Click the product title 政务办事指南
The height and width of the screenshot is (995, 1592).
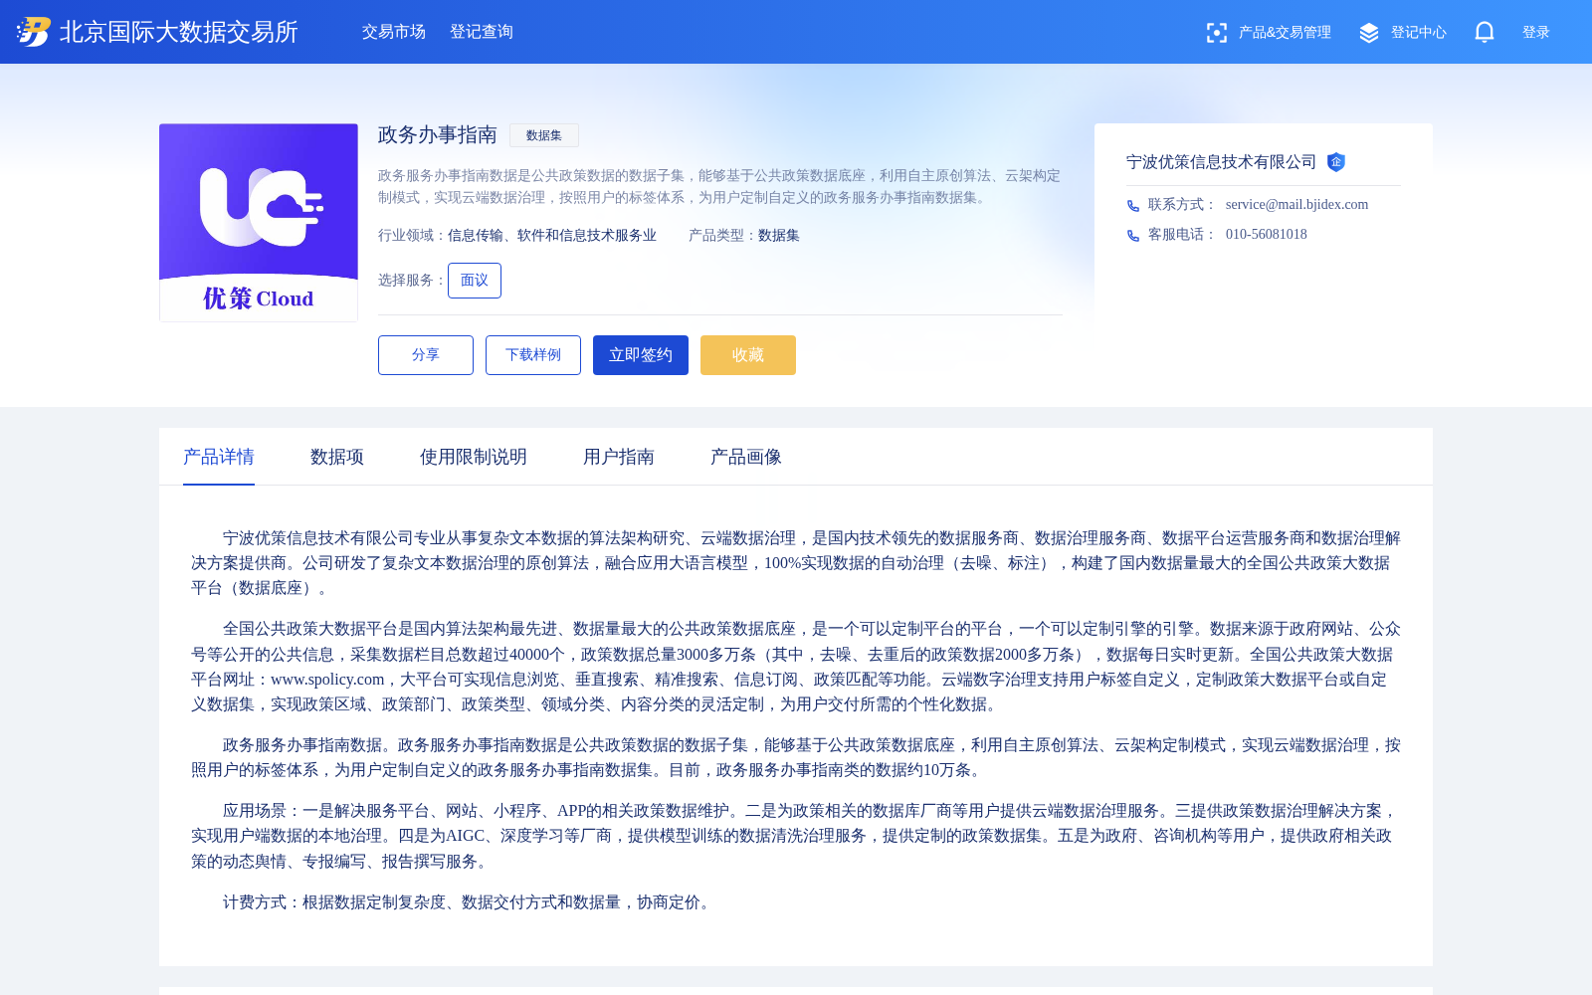click(438, 135)
